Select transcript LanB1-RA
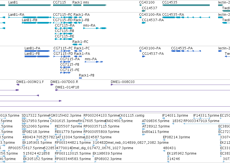 point(30,17)
